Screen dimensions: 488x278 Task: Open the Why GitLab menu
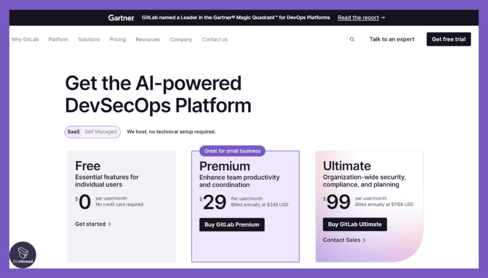tap(25, 39)
